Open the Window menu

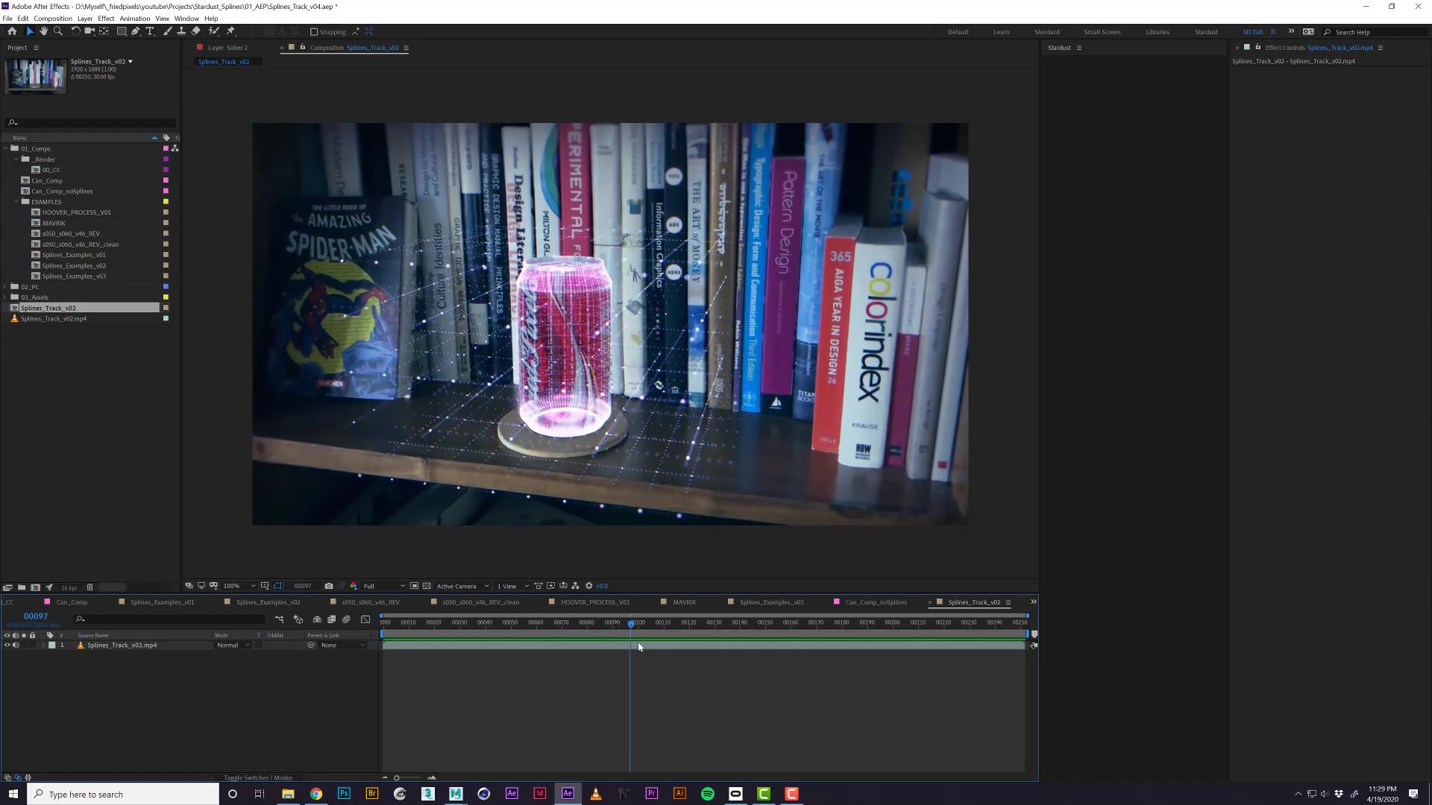(186, 19)
